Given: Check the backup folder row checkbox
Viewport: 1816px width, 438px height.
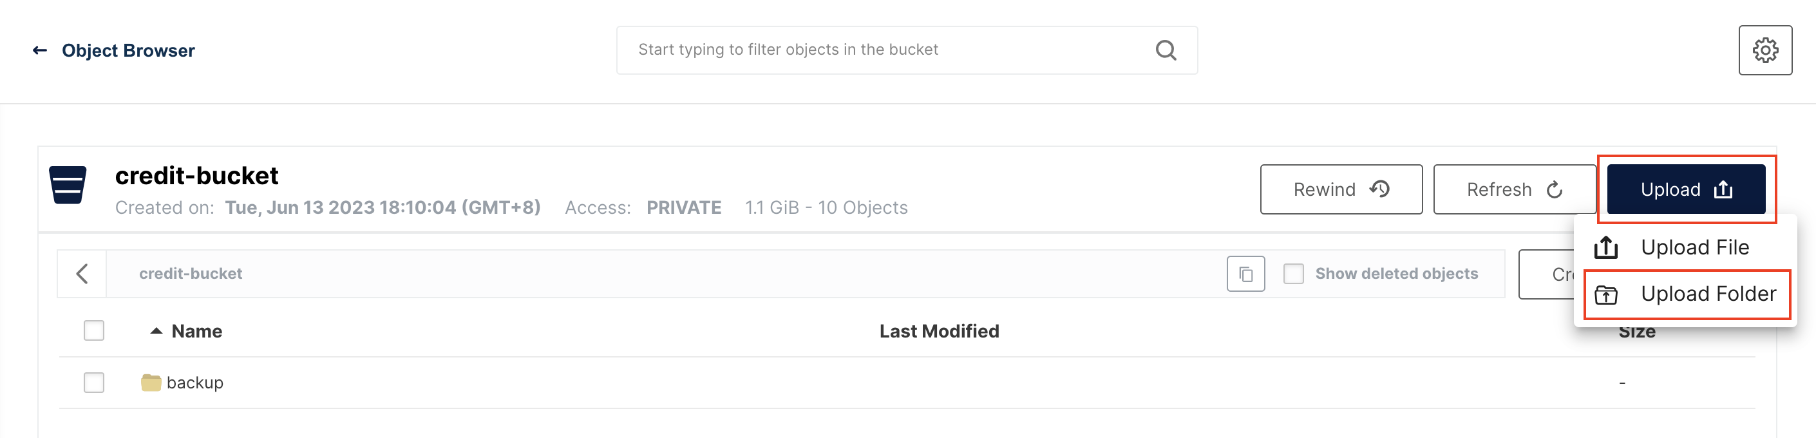Looking at the screenshot, I should pyautogui.click(x=94, y=382).
